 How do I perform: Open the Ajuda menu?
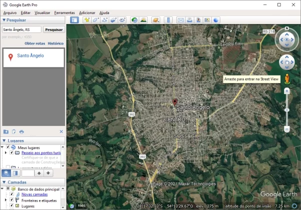click(104, 12)
